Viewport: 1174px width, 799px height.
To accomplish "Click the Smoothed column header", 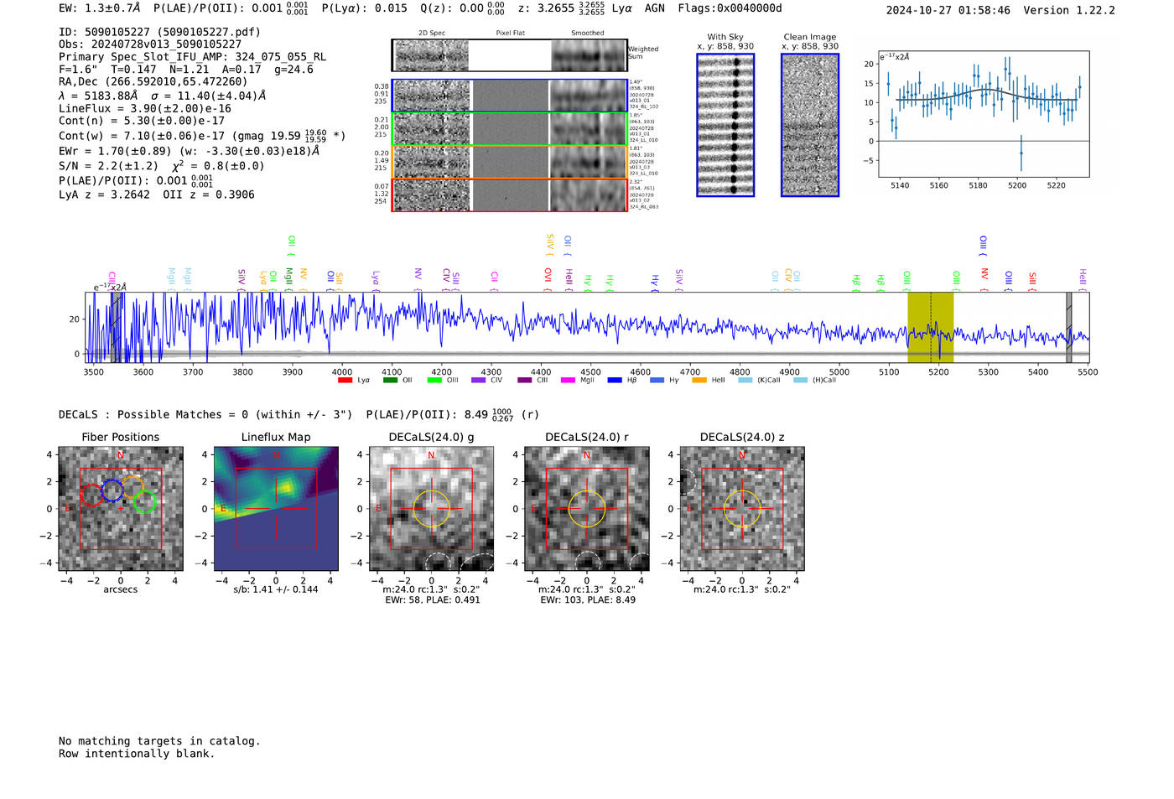I will coord(587,33).
